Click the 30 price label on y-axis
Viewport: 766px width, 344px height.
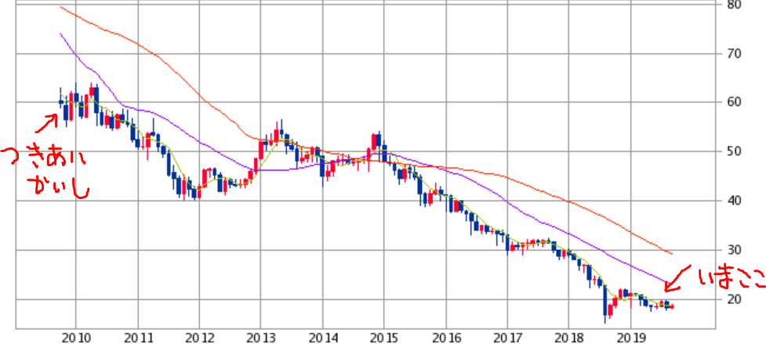(x=735, y=250)
